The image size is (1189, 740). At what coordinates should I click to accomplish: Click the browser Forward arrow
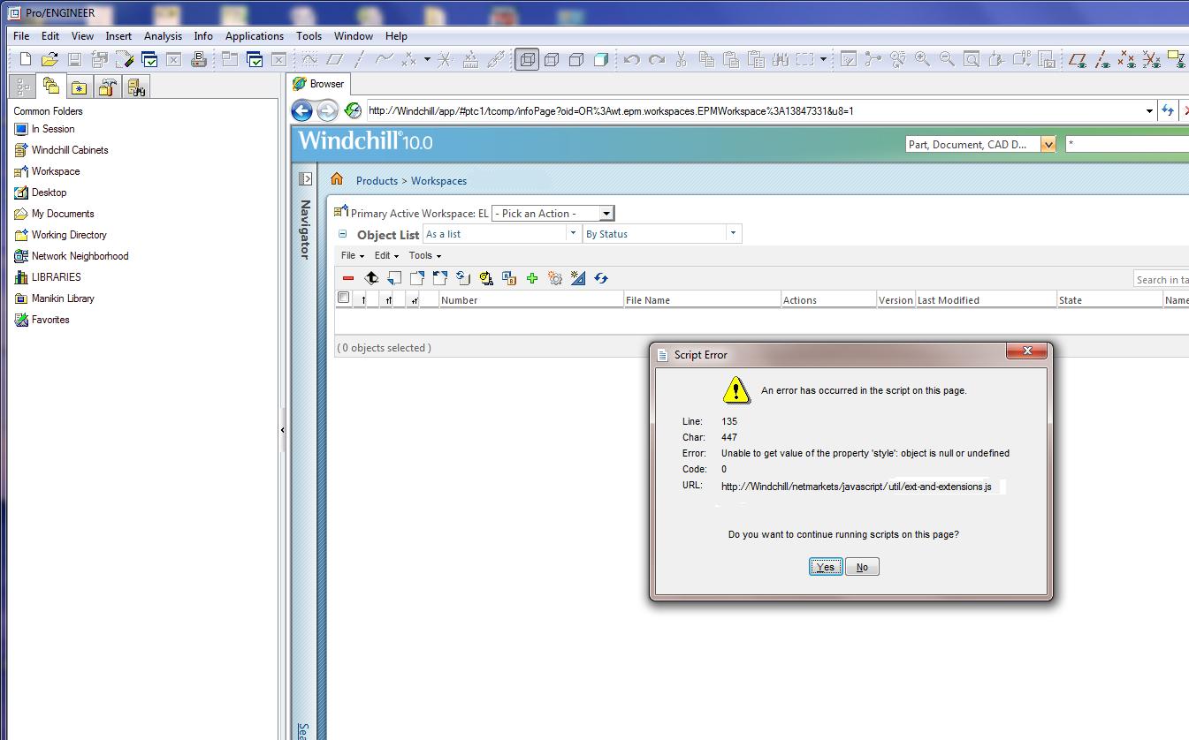click(327, 110)
